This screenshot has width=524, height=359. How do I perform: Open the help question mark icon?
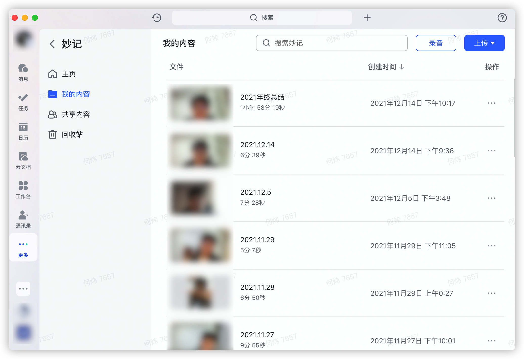pos(502,18)
